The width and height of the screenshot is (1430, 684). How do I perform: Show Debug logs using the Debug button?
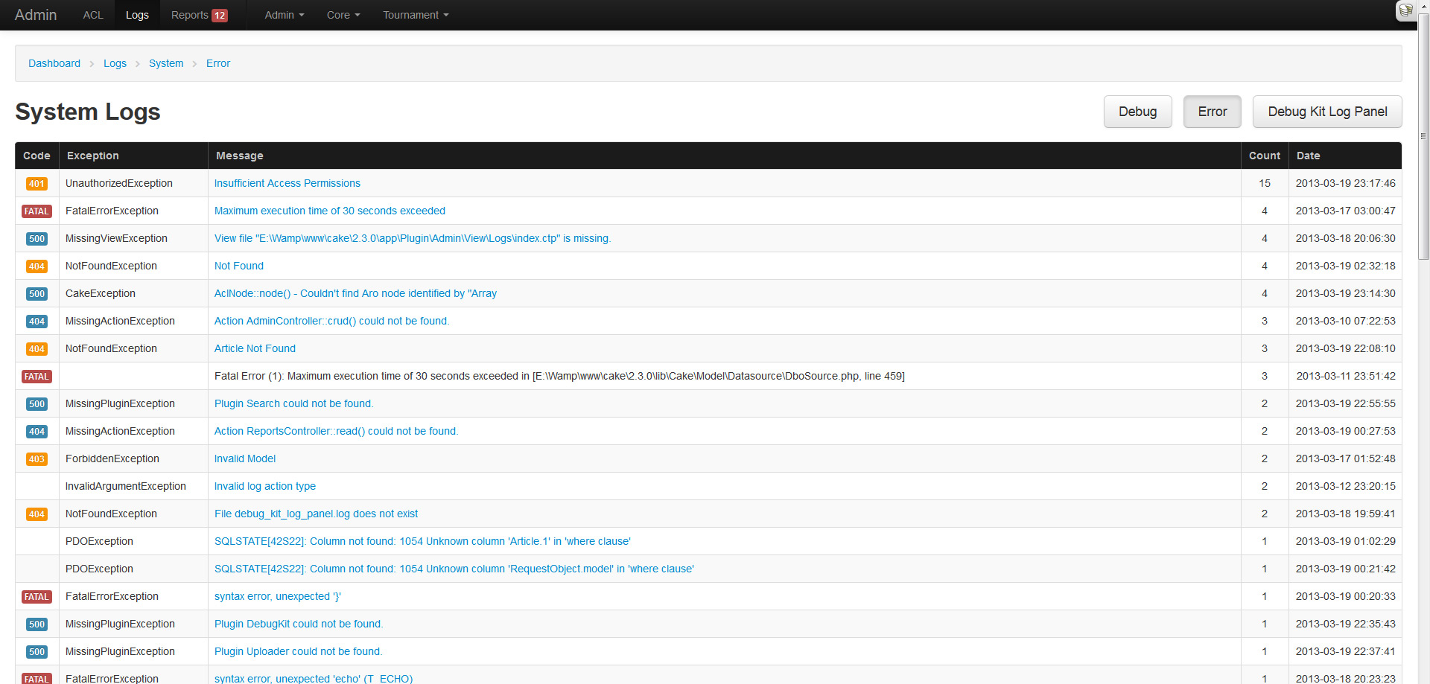tap(1137, 112)
